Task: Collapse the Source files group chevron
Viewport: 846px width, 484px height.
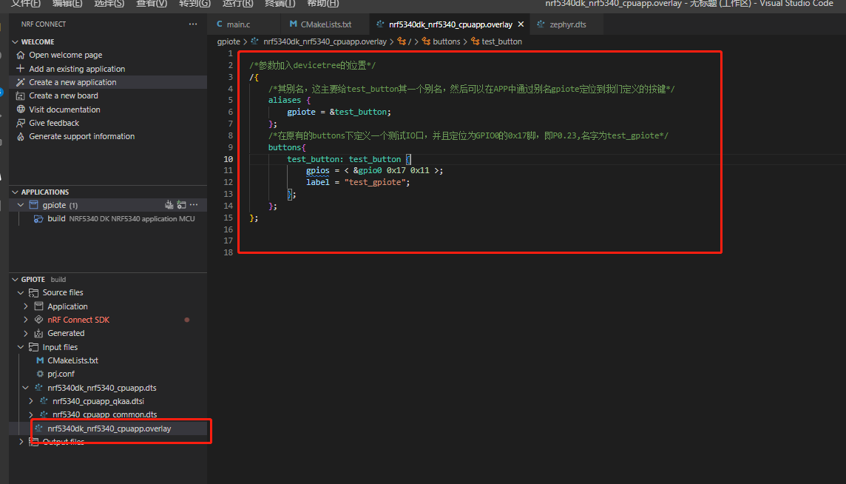Action: 21,293
